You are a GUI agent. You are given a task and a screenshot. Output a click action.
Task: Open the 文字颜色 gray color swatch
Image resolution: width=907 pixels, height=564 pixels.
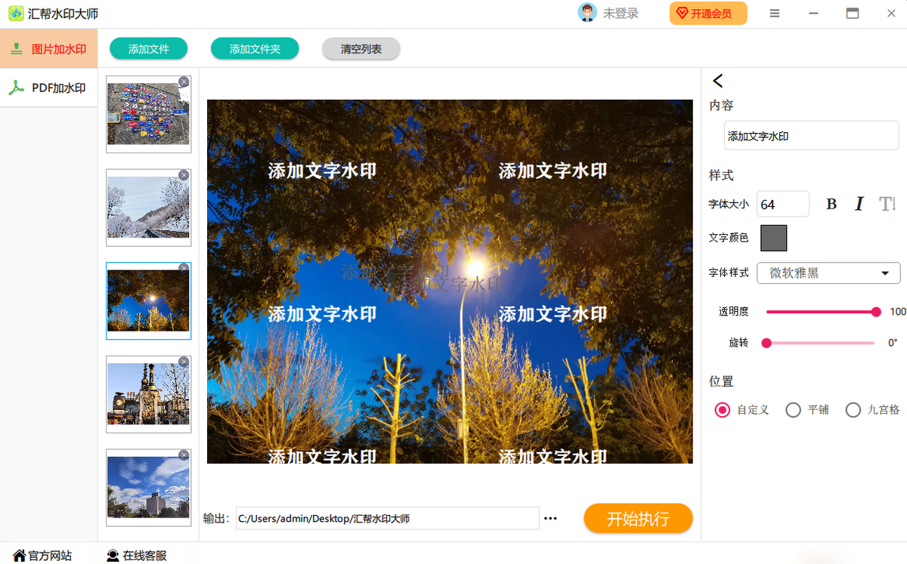[x=773, y=238]
